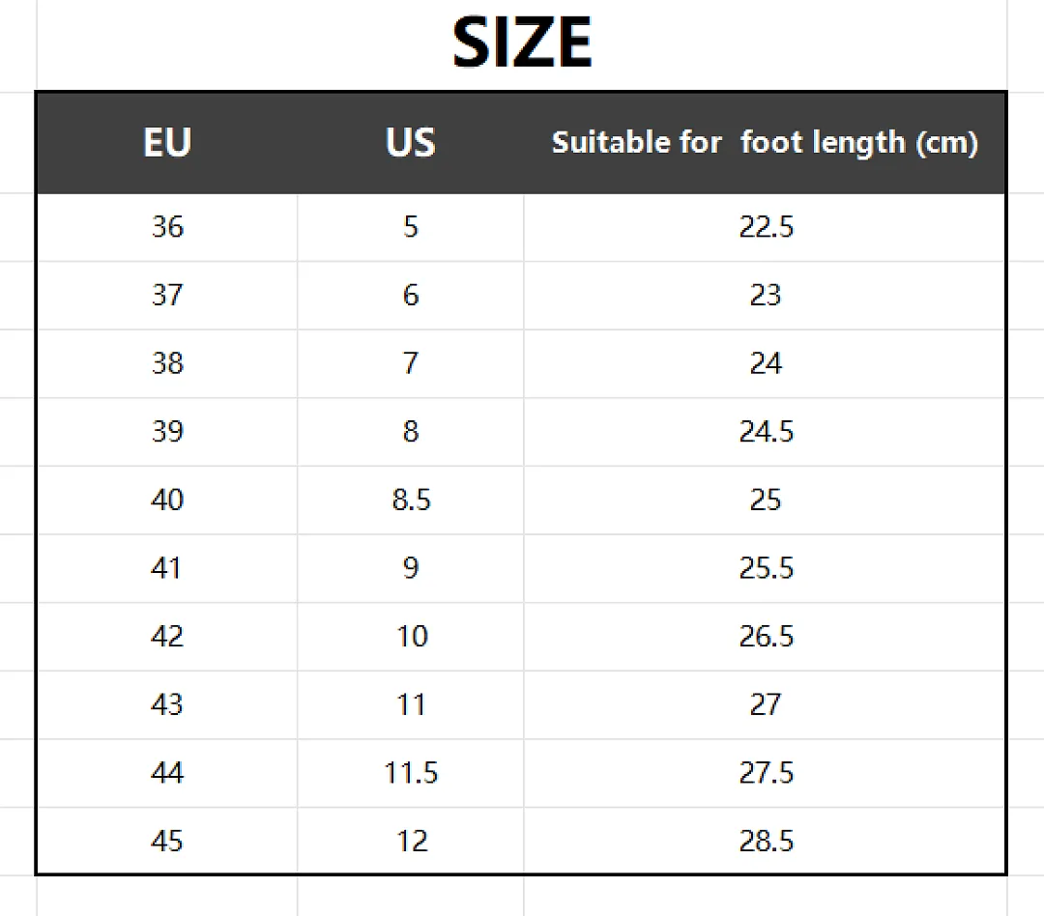Click the foot length 23 cell
Viewport: 1044px width, 916px height.
765,296
